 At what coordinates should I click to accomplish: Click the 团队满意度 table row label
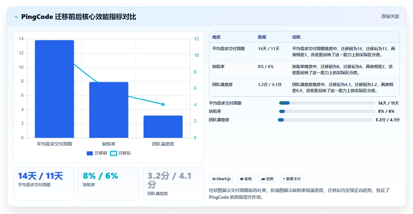[223, 85]
